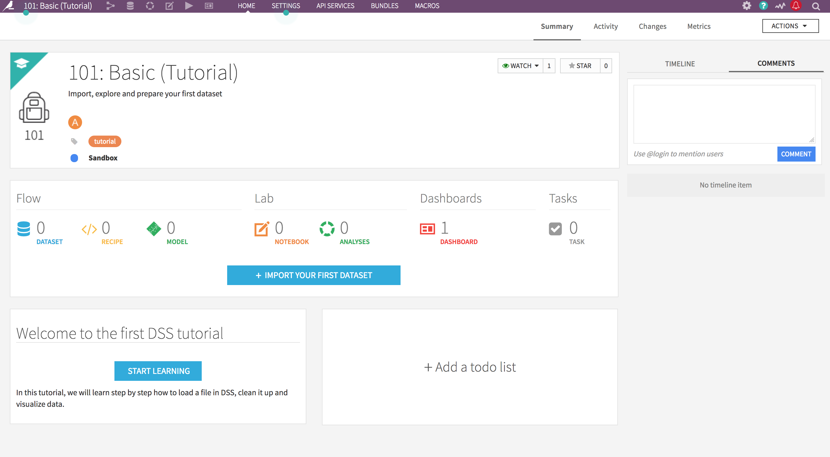Viewport: 830px width, 457px height.
Task: Click IMPORT YOUR FIRST DATASET button
Action: click(x=314, y=275)
